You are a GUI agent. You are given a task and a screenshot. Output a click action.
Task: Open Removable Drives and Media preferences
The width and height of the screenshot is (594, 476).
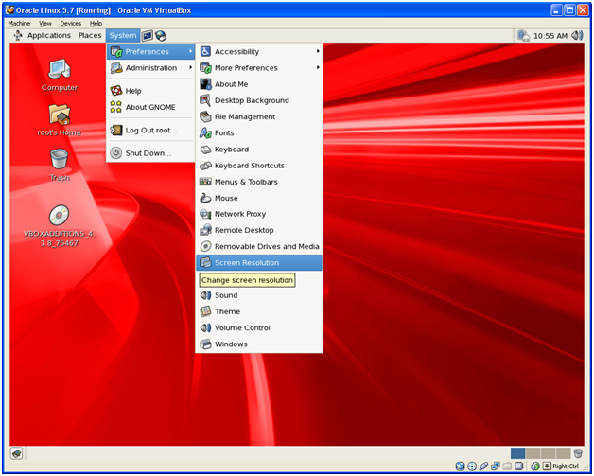pos(259,247)
